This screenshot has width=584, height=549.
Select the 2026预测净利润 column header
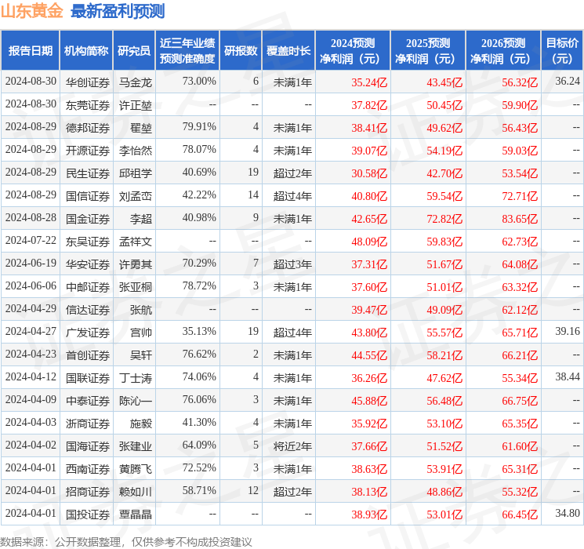pos(503,51)
